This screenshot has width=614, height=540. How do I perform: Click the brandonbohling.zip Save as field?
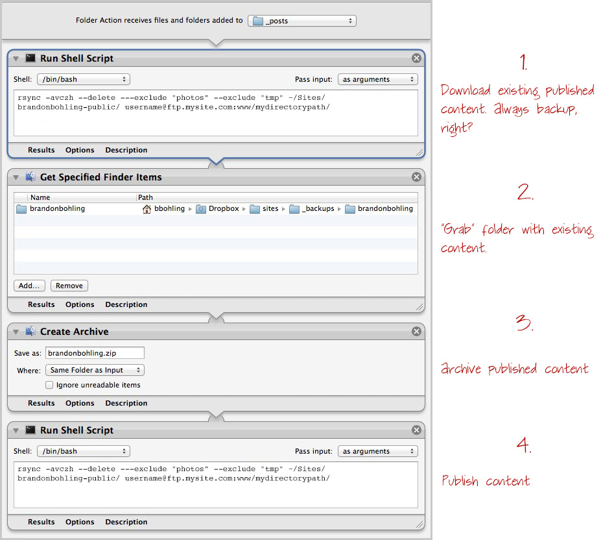tap(95, 352)
